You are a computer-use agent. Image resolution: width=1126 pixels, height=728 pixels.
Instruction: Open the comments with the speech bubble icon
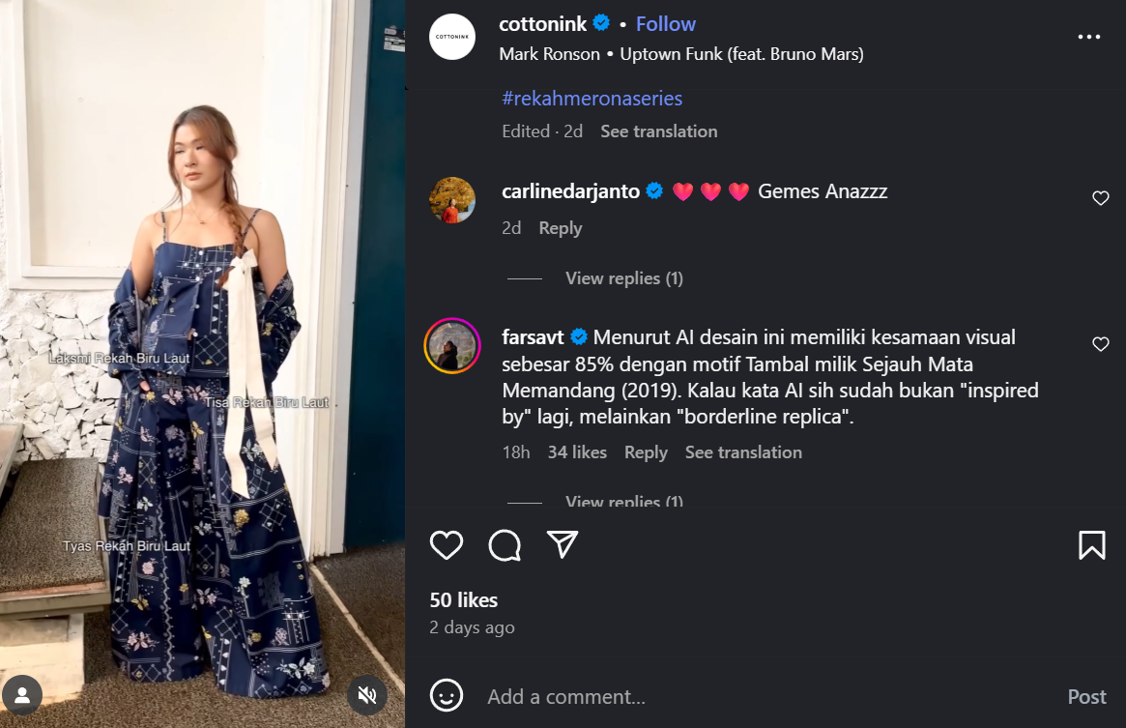coord(503,545)
